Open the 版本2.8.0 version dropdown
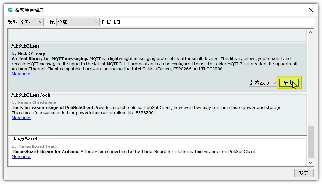The image size is (322, 184). coord(263,83)
